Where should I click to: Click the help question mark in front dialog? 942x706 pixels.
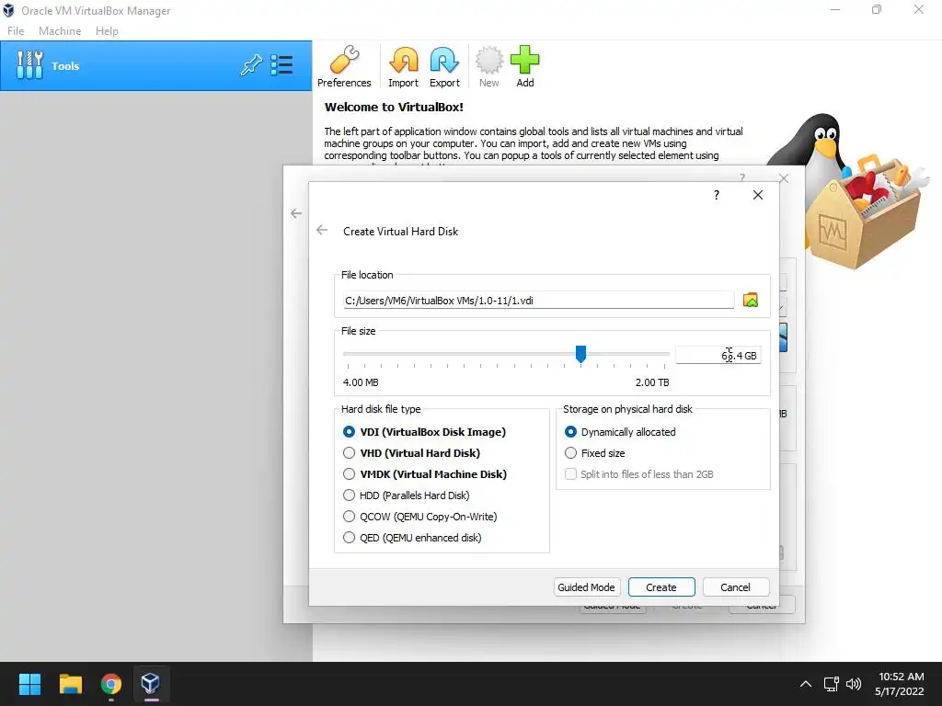click(716, 195)
